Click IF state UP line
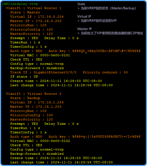Viewport: 147px width, 166px height. tap(24, 77)
